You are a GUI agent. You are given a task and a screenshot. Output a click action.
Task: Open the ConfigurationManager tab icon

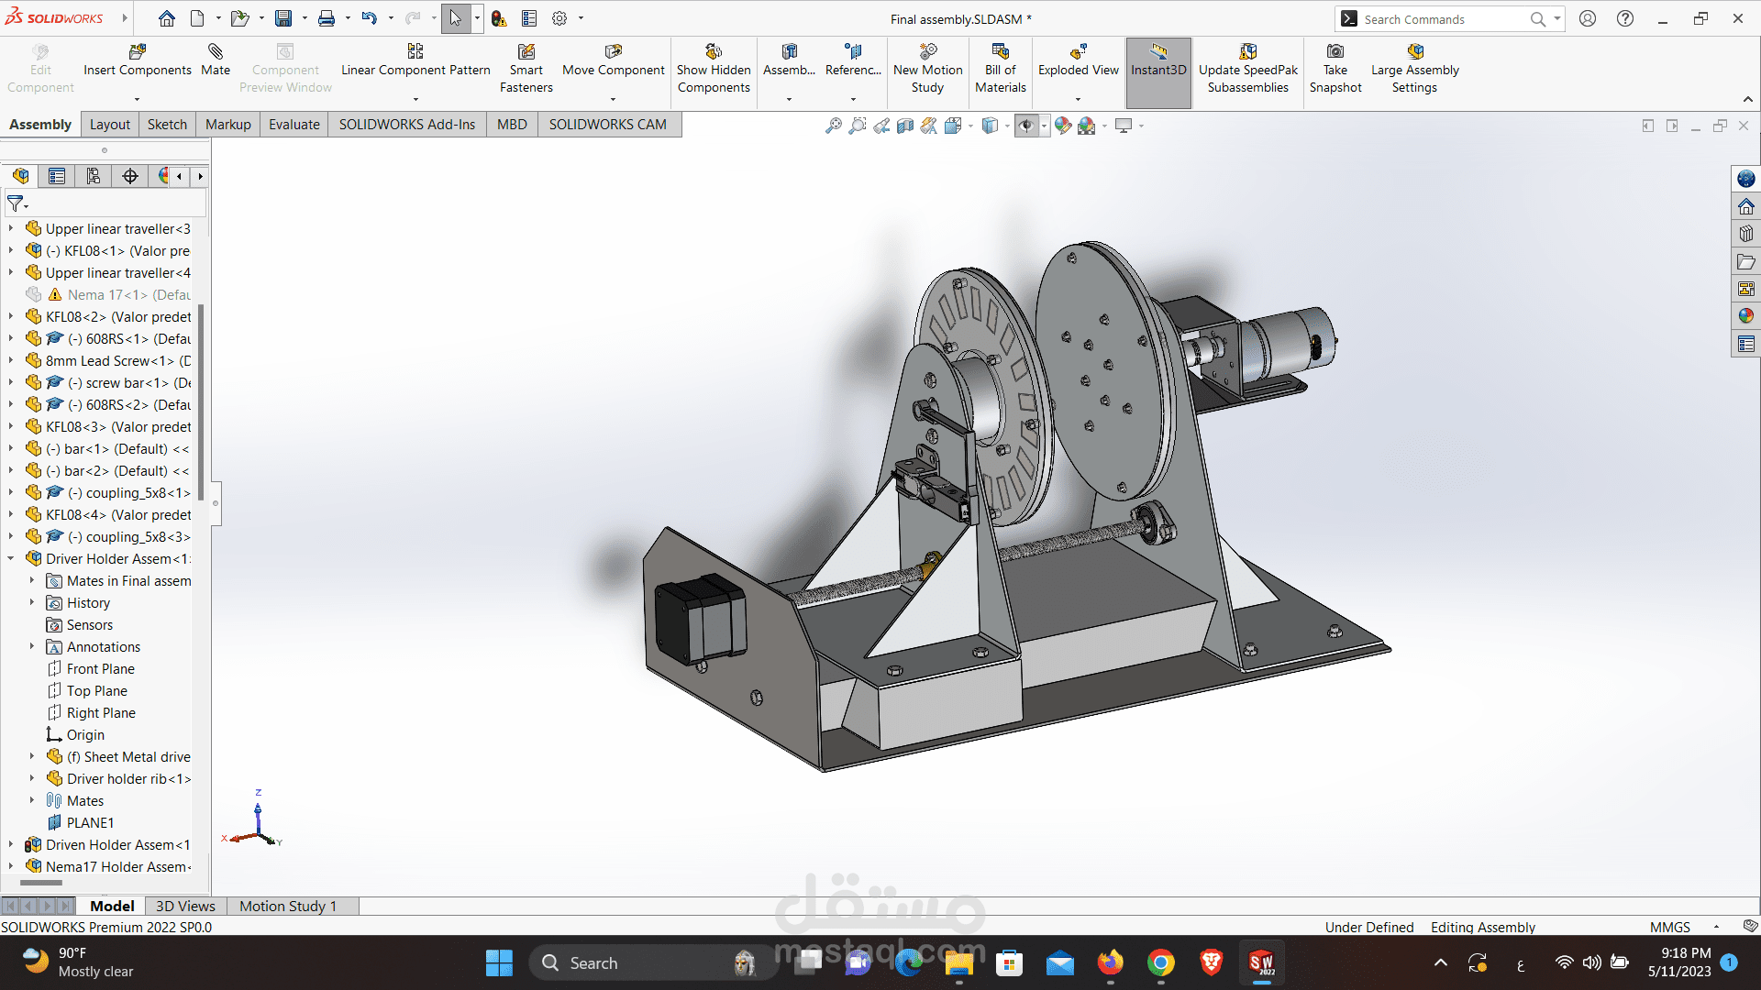93,176
